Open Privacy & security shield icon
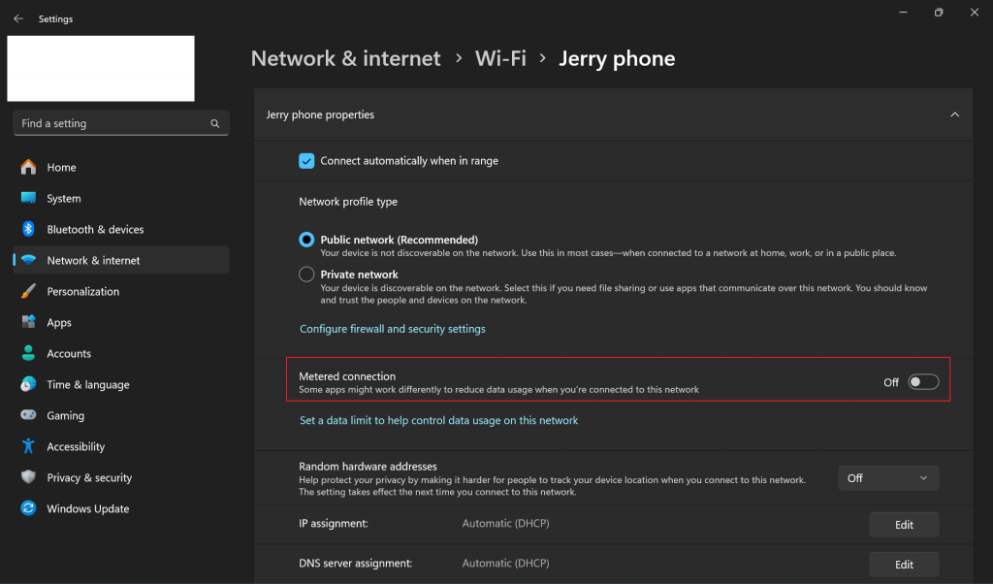 [x=28, y=477]
